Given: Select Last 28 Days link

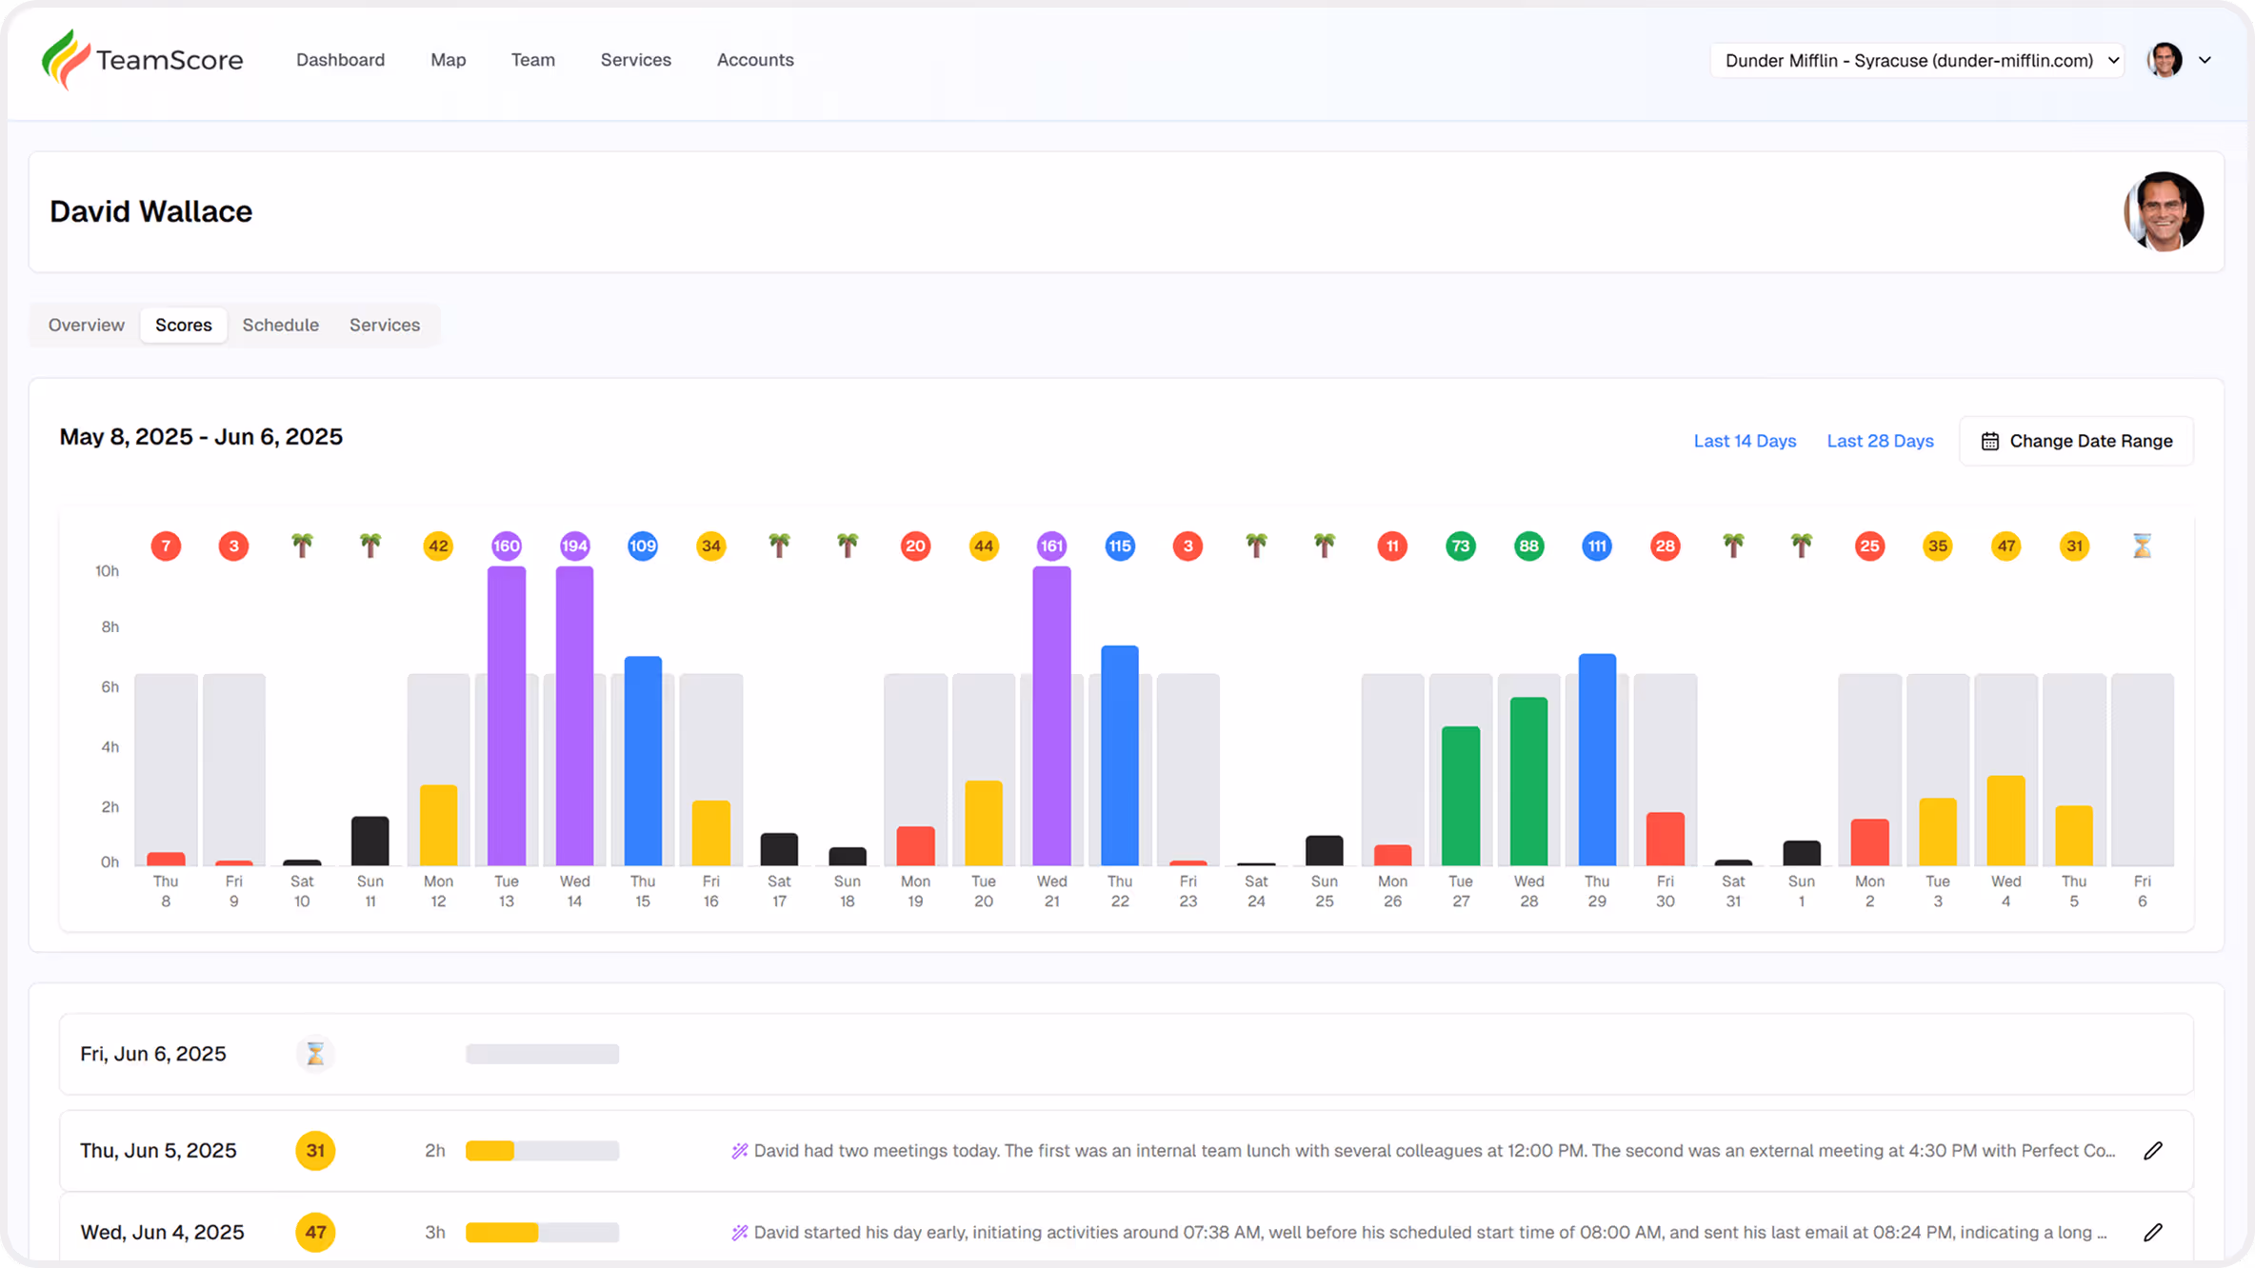Looking at the screenshot, I should point(1880,441).
